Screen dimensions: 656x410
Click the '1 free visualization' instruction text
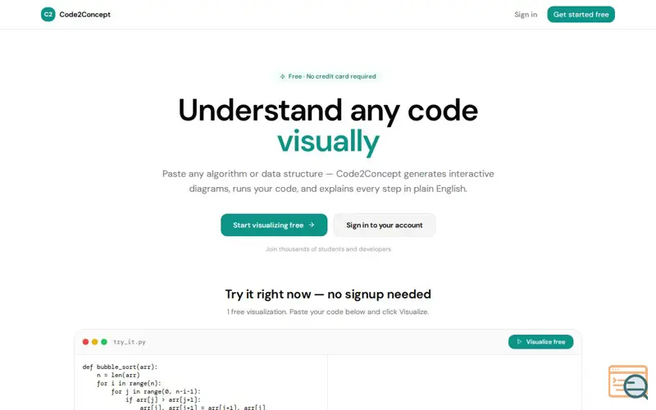click(x=328, y=312)
